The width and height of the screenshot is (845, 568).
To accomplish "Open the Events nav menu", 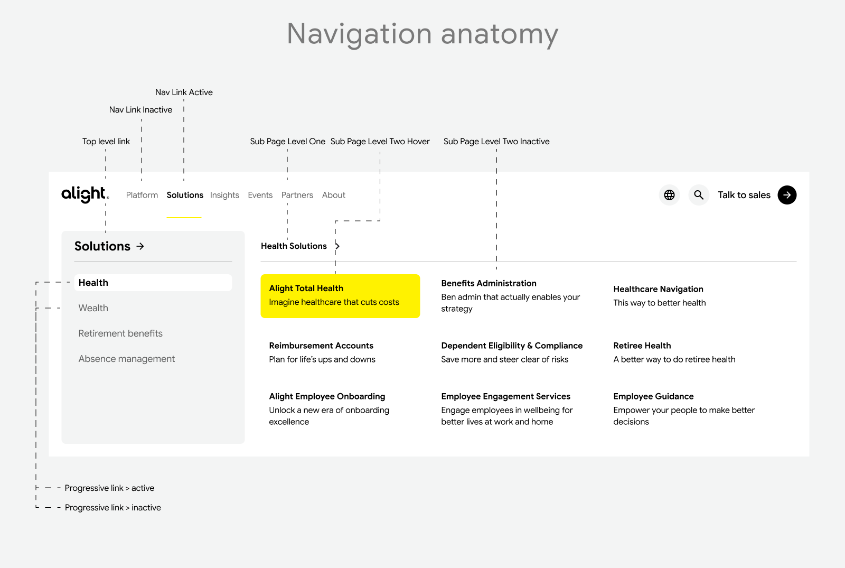I will [260, 195].
